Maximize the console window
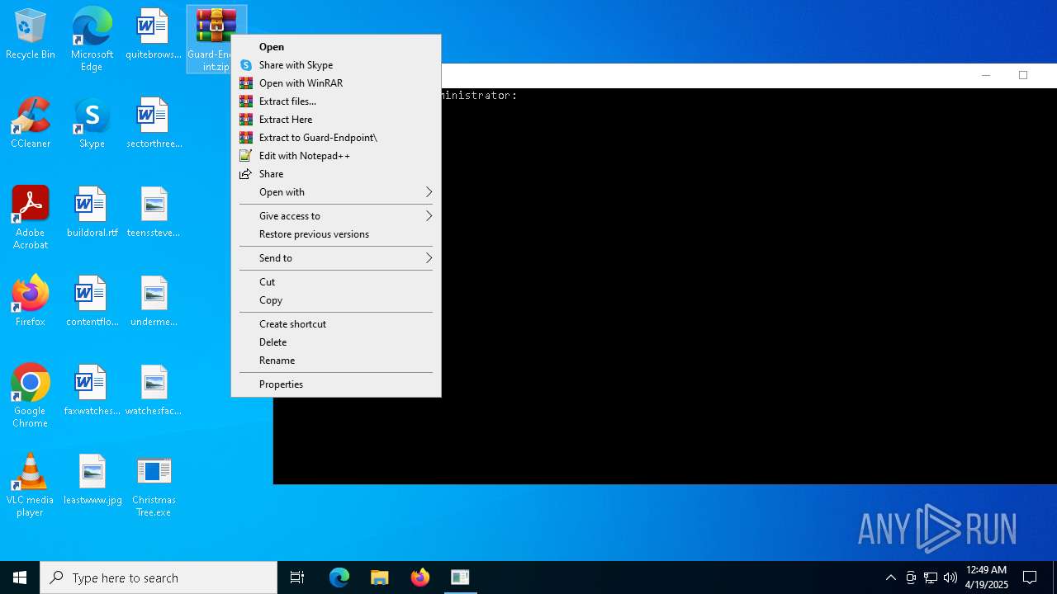The height and width of the screenshot is (594, 1057). coord(1023,75)
